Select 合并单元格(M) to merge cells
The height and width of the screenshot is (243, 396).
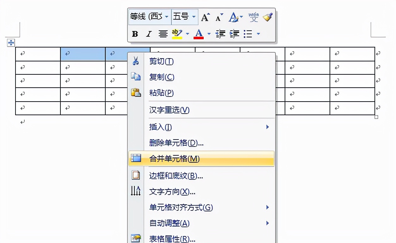(201, 159)
